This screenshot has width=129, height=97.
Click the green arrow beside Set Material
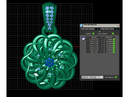coord(116,77)
